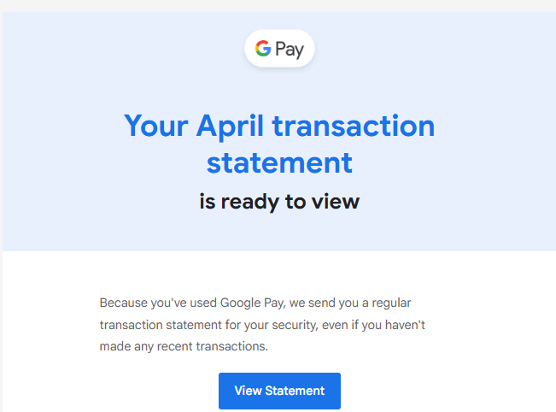
Task: Click the multicolored Google G icon
Action: point(263,48)
